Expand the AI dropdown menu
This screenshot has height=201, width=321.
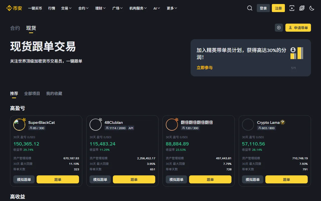tap(157, 8)
